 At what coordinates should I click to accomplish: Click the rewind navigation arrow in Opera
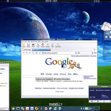point(24,53)
